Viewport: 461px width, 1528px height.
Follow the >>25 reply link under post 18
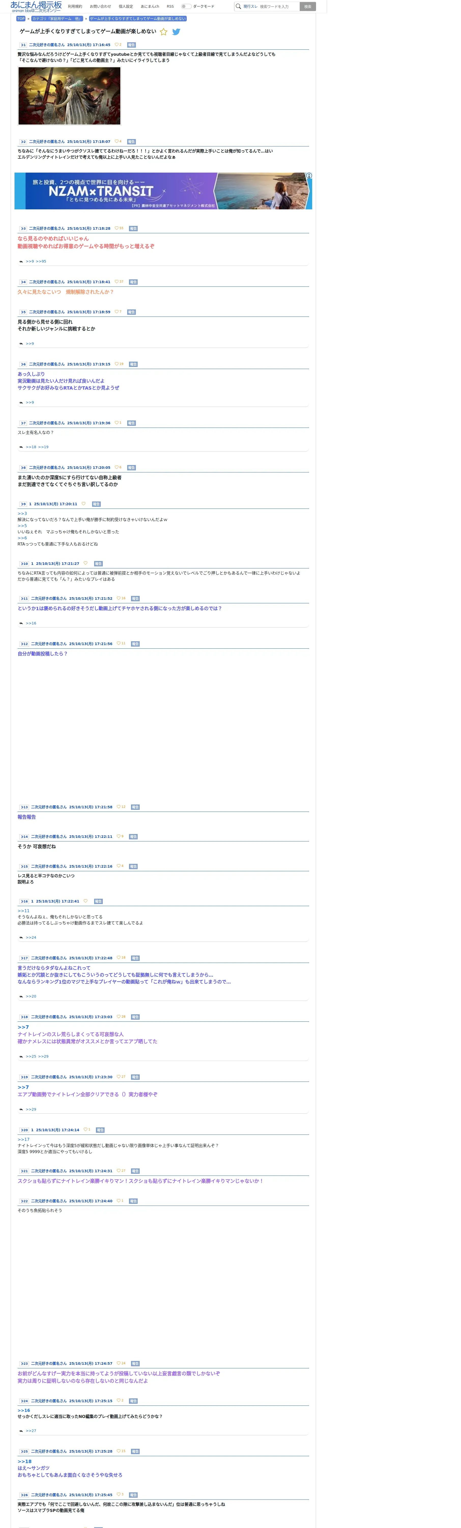tap(31, 1056)
